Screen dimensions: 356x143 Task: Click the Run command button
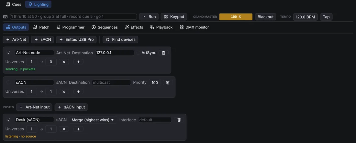click(149, 16)
